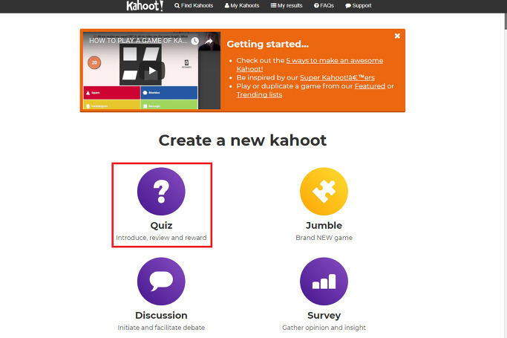
Task: Open the FAQs page
Action: (324, 5)
